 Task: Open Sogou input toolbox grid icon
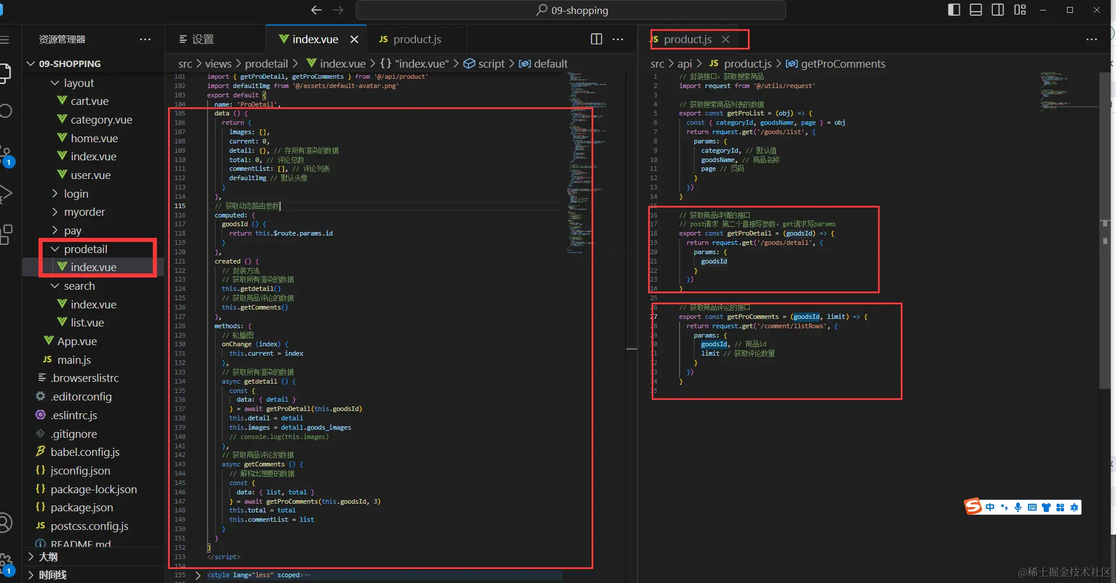1060,507
